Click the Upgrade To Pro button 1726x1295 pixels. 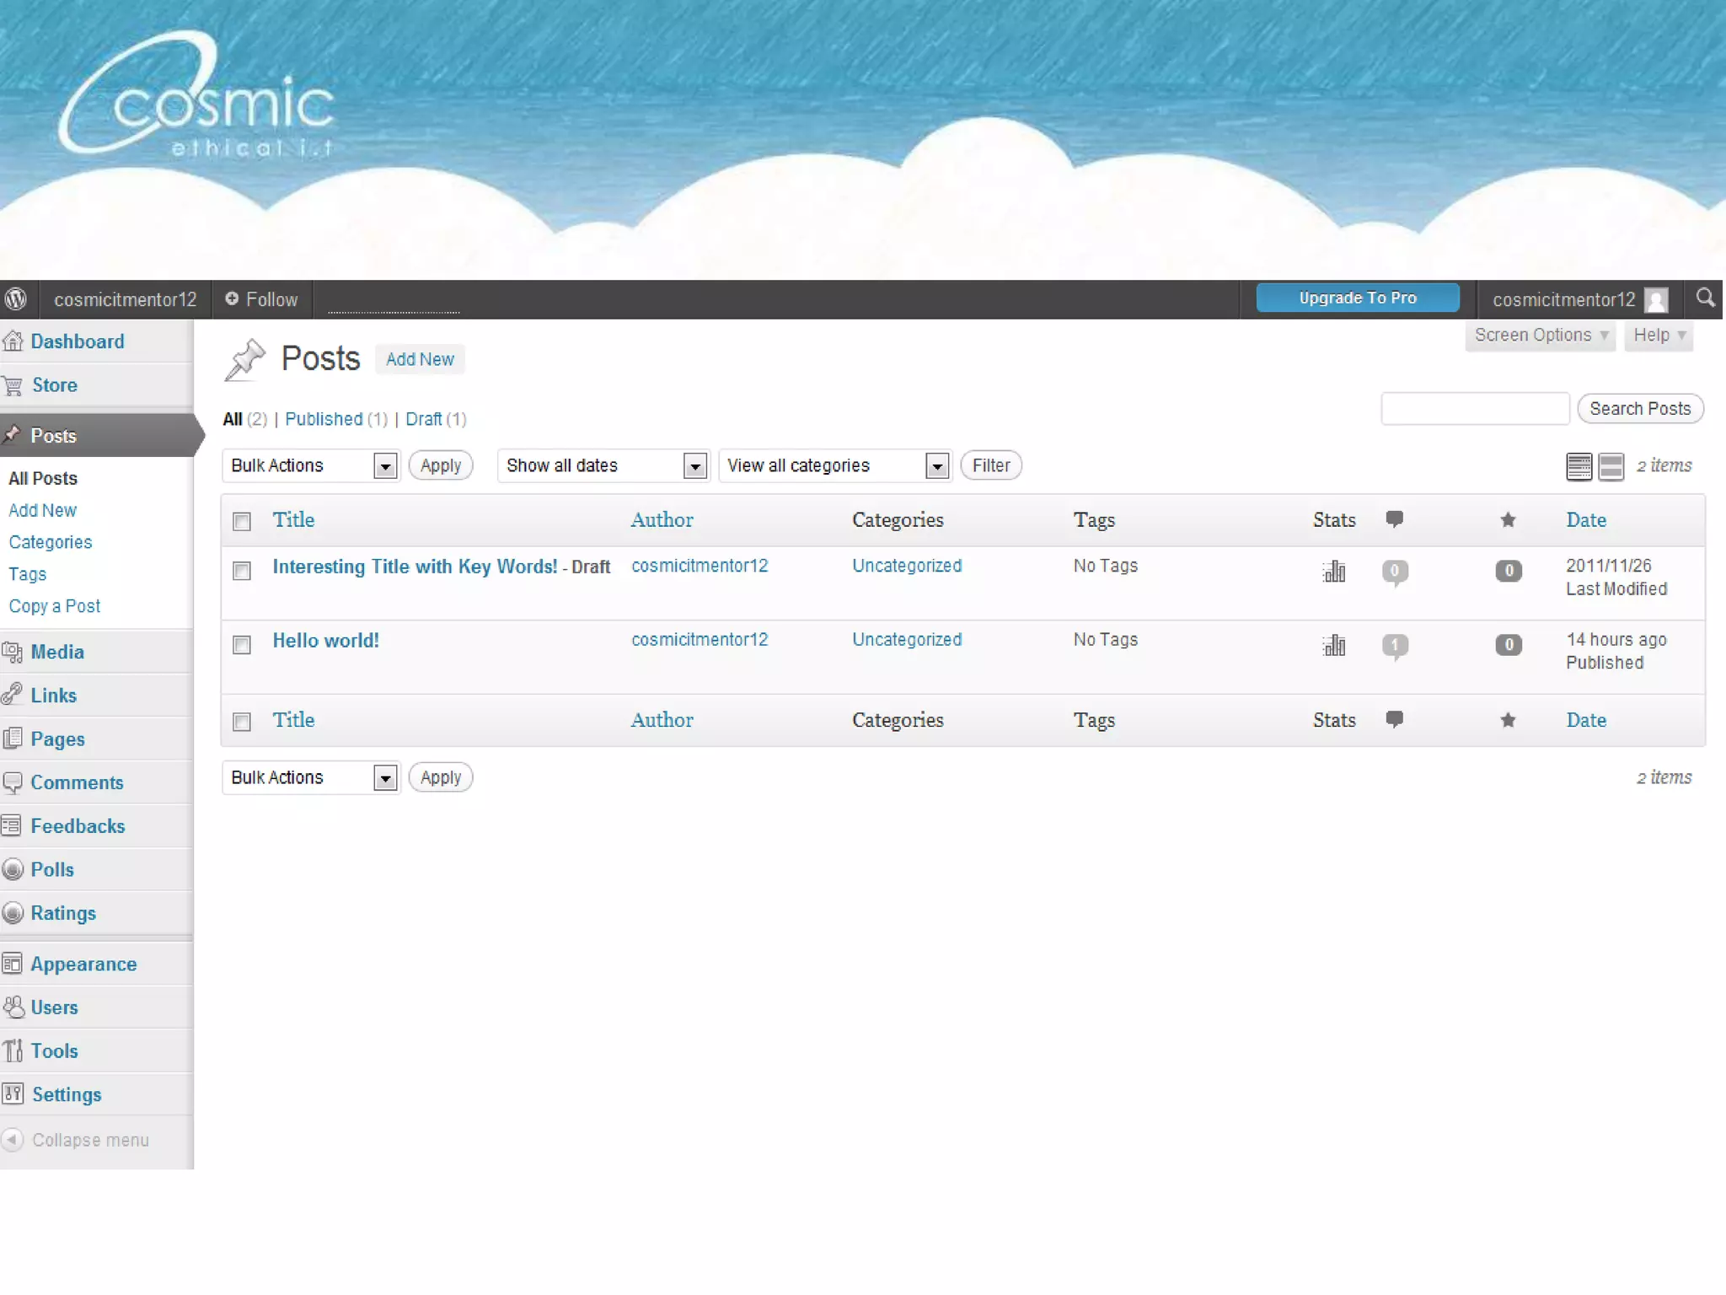point(1357,298)
